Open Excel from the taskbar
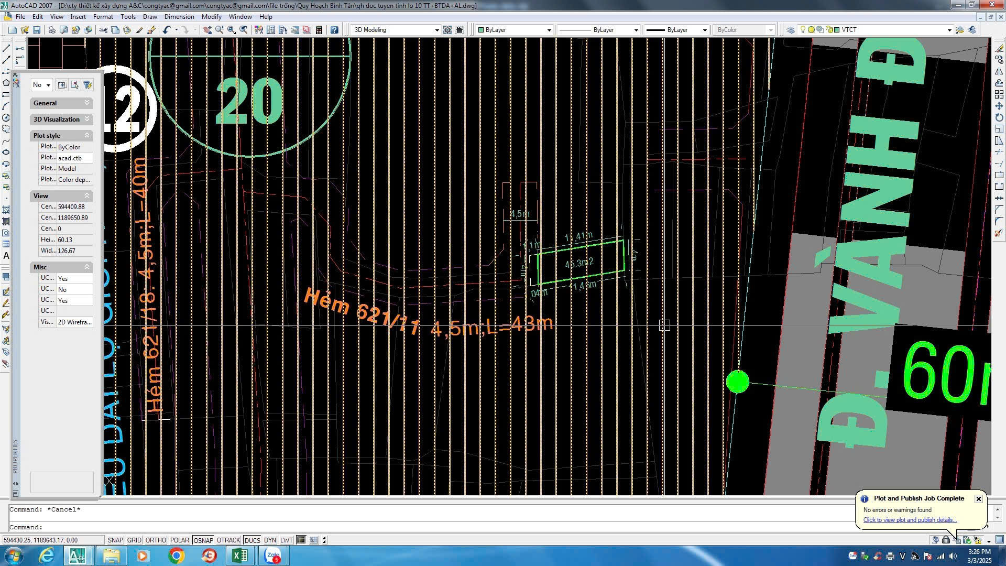This screenshot has width=1006, height=566. [239, 556]
